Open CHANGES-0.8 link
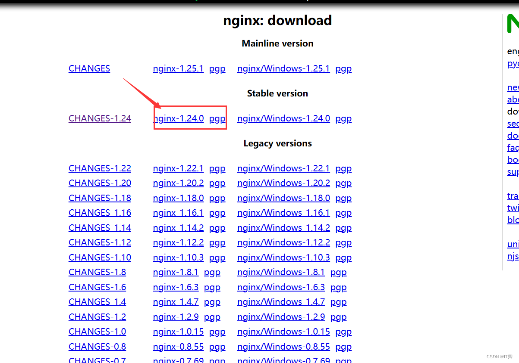The height and width of the screenshot is (363, 519). 97,347
